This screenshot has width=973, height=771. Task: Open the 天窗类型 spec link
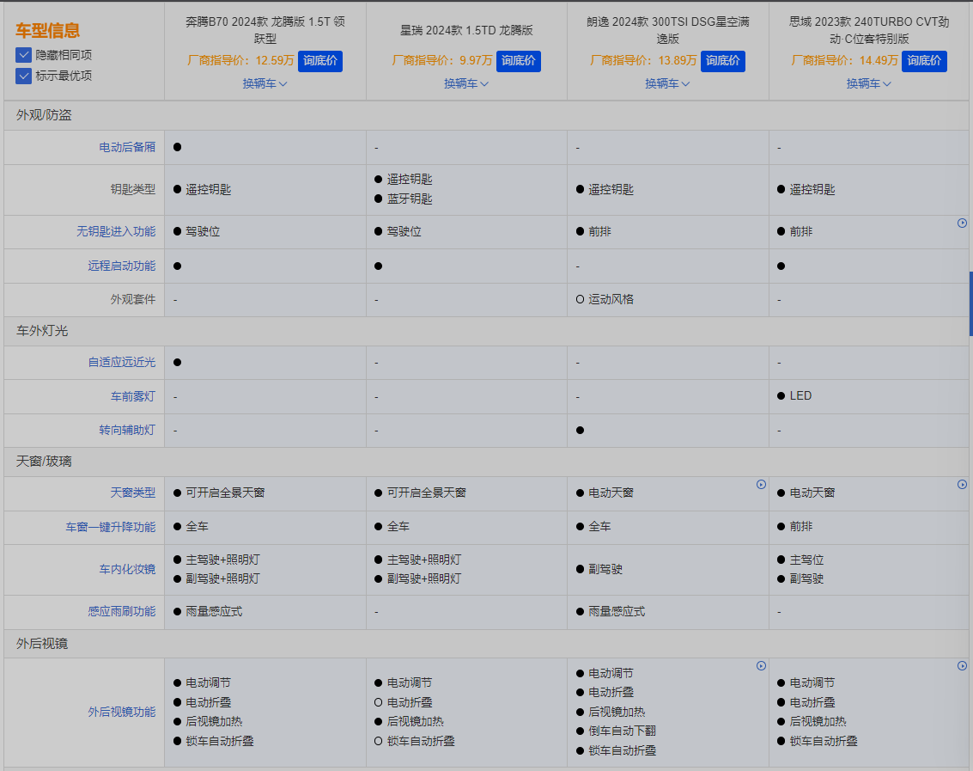133,493
